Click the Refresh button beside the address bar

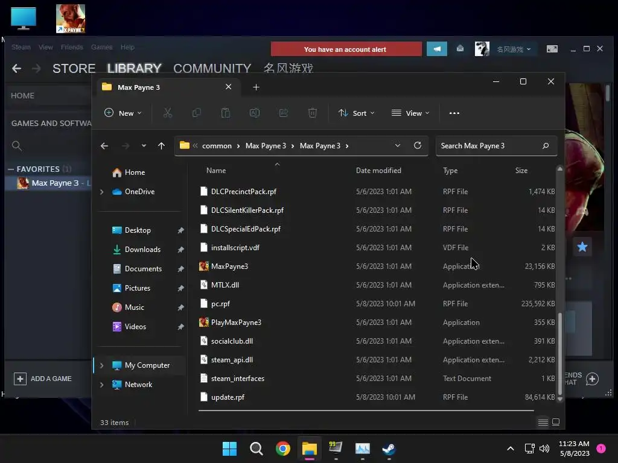tap(418, 145)
